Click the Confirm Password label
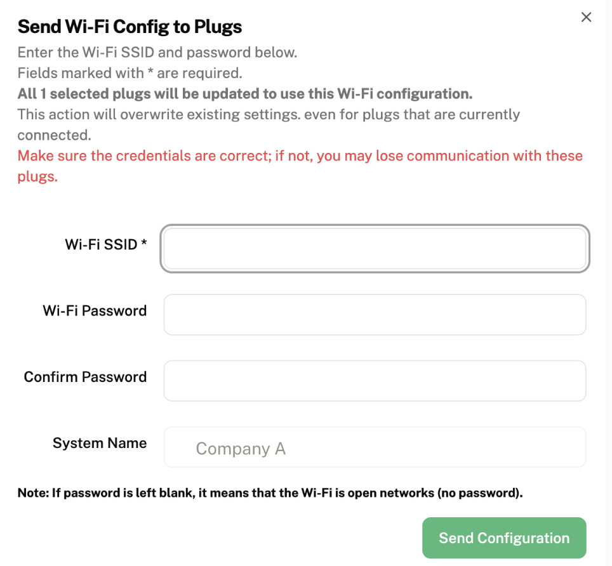612x566 pixels. (x=84, y=376)
